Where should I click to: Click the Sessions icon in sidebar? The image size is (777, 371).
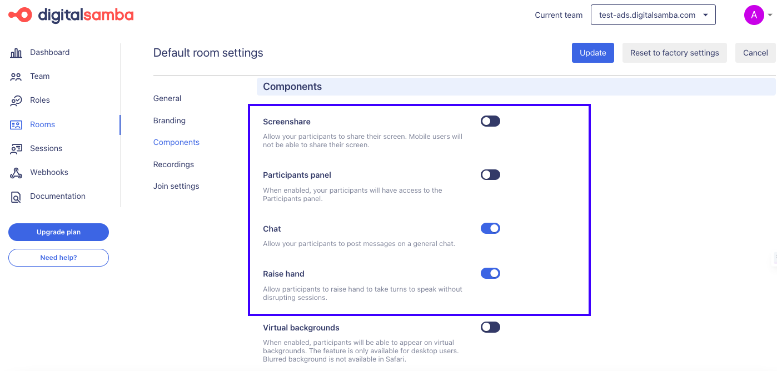pos(16,149)
